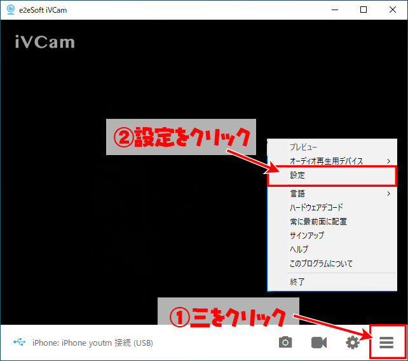
Task: Choose 設定 from the context menu
Action: [x=332, y=175]
